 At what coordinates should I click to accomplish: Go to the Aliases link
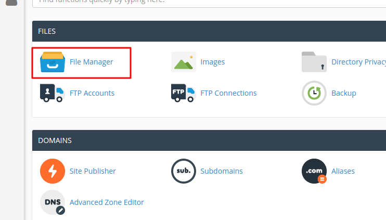[343, 171]
